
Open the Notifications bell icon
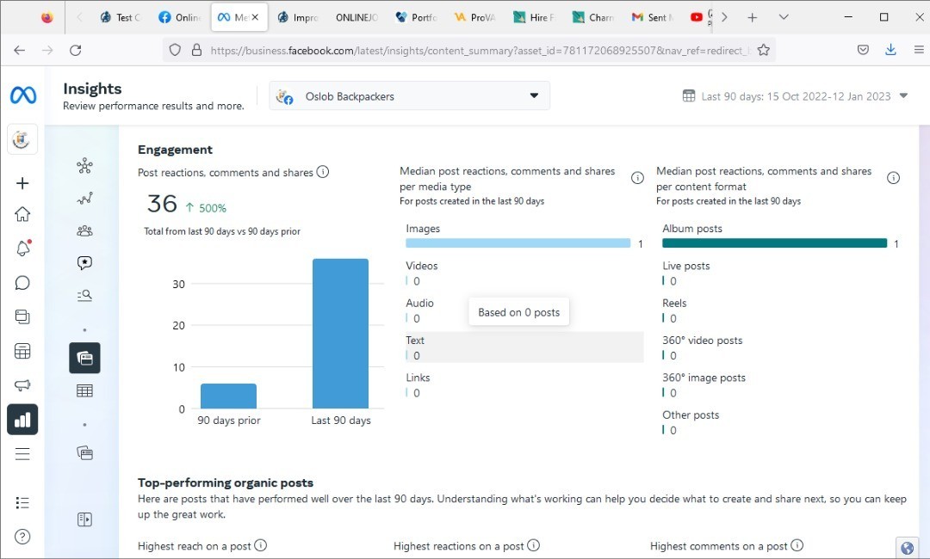click(x=22, y=249)
